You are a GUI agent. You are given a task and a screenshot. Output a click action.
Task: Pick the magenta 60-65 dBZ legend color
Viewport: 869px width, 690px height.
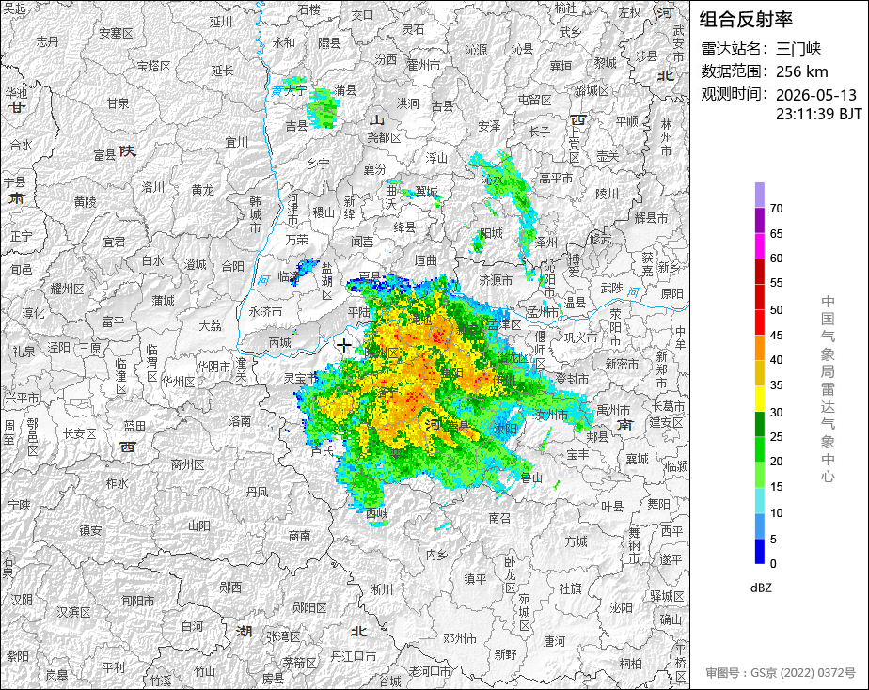click(759, 246)
